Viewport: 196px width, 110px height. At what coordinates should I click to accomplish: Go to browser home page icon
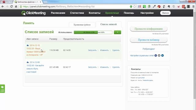click(x=16, y=6)
